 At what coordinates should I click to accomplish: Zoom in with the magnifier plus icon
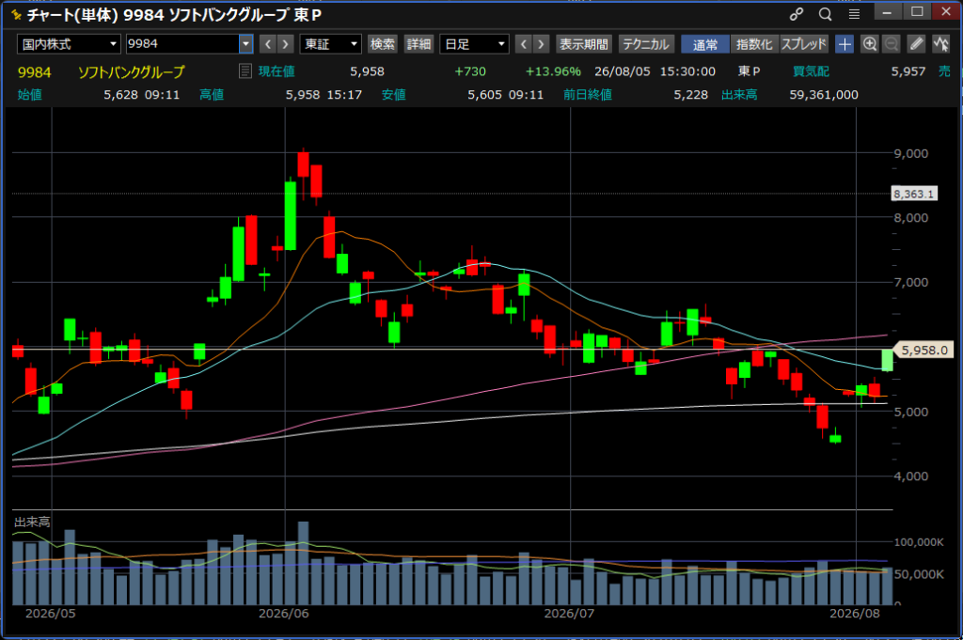coord(870,43)
